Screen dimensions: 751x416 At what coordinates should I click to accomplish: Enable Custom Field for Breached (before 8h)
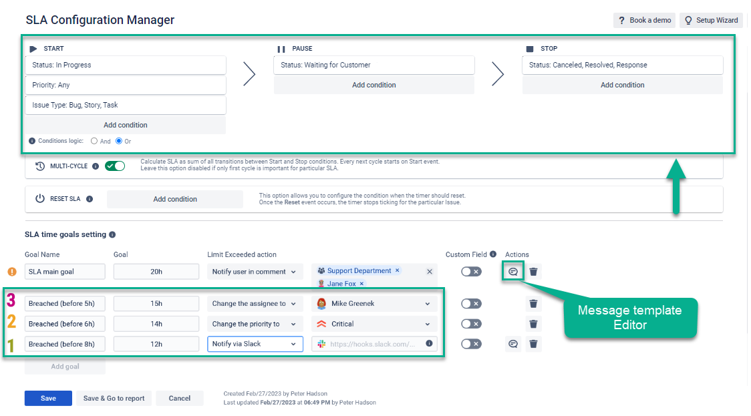(x=471, y=344)
